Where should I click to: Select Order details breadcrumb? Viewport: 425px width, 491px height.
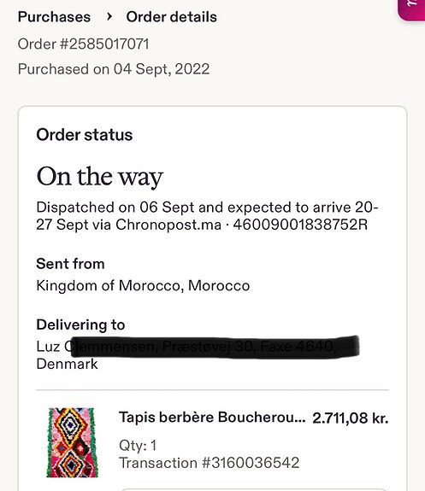coord(171,17)
